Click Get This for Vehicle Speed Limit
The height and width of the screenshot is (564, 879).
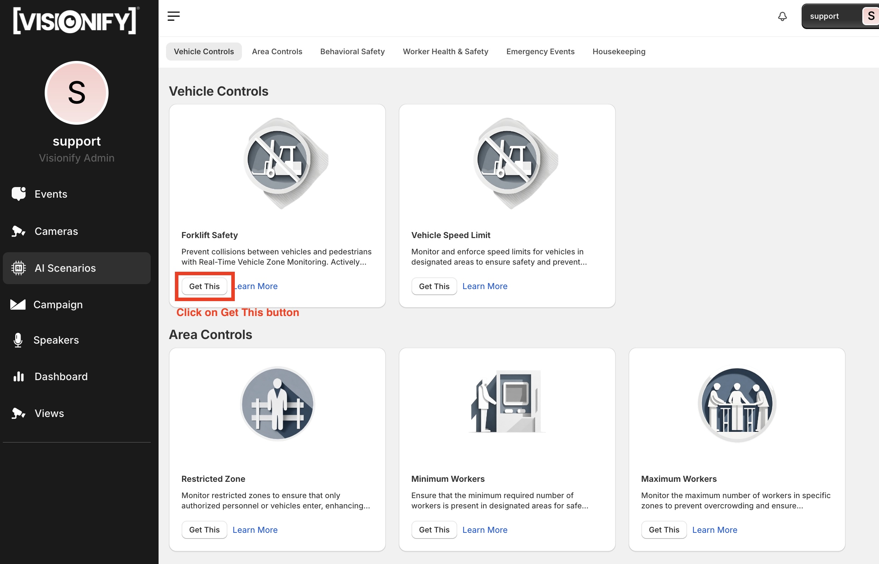pyautogui.click(x=434, y=286)
